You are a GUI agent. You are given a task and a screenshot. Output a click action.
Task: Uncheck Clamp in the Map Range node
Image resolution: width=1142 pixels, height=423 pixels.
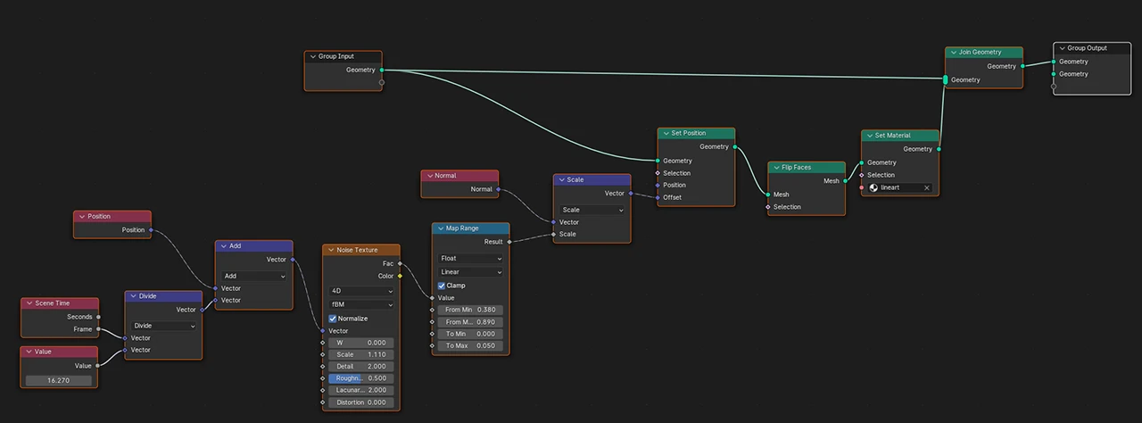[442, 286]
